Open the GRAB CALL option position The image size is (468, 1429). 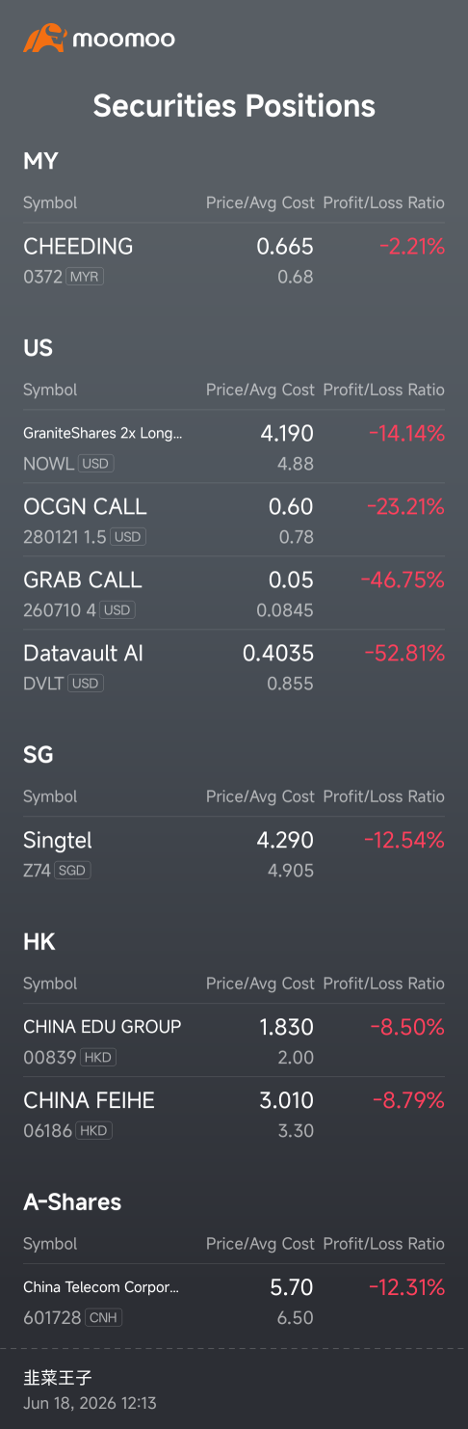point(234,594)
